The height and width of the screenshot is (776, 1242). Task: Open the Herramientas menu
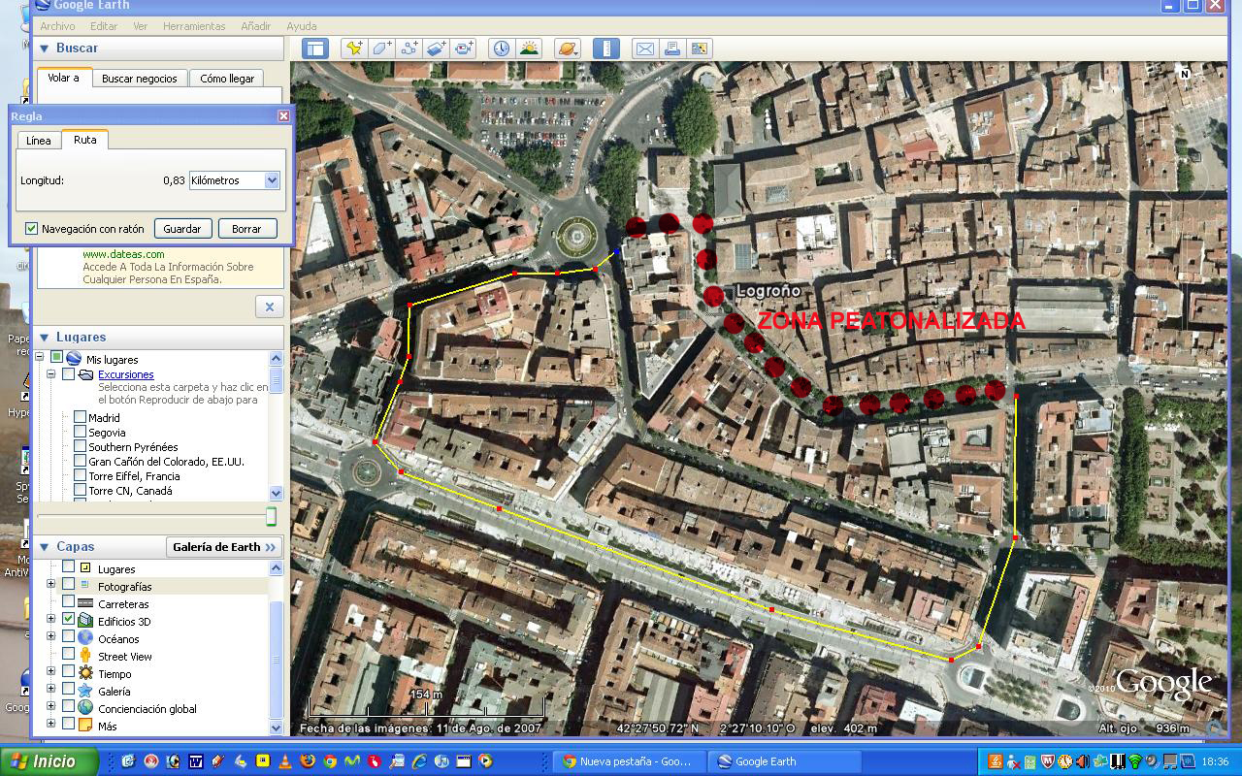[x=194, y=26]
